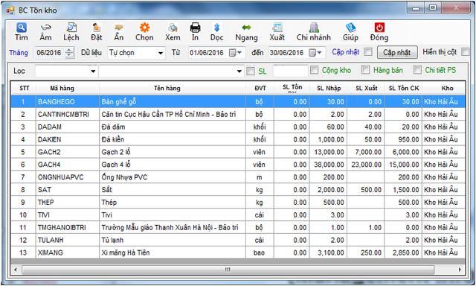The image size is (476, 286).
Task: Click the Mã hàng column header
Action: tap(62, 88)
